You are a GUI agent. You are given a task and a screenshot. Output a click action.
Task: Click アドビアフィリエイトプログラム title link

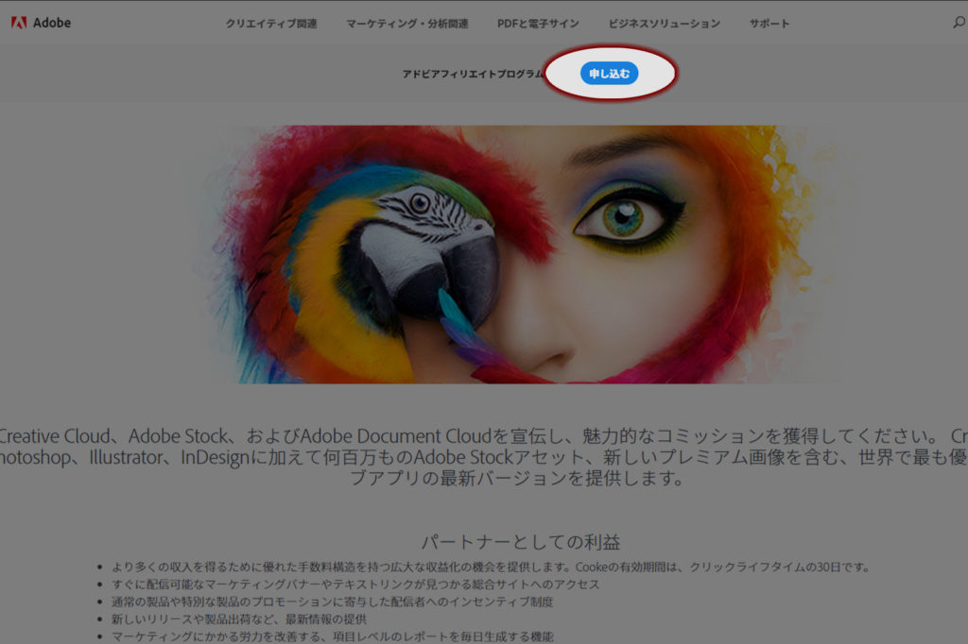473,74
